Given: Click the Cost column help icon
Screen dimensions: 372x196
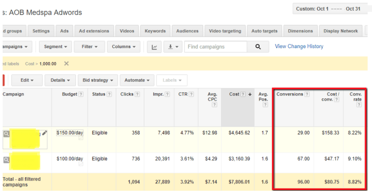Looking at the screenshot, I should (x=243, y=94).
